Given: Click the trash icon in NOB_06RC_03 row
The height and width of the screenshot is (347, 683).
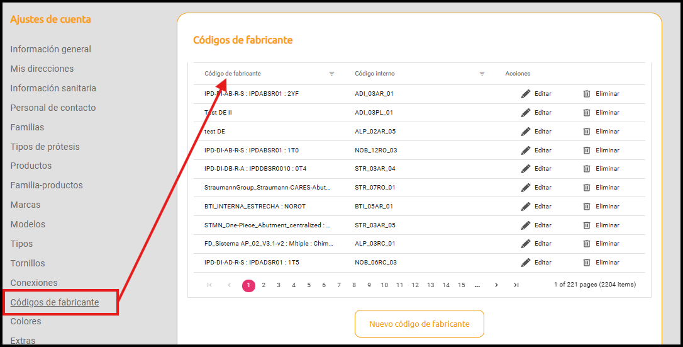Looking at the screenshot, I should coord(587,263).
